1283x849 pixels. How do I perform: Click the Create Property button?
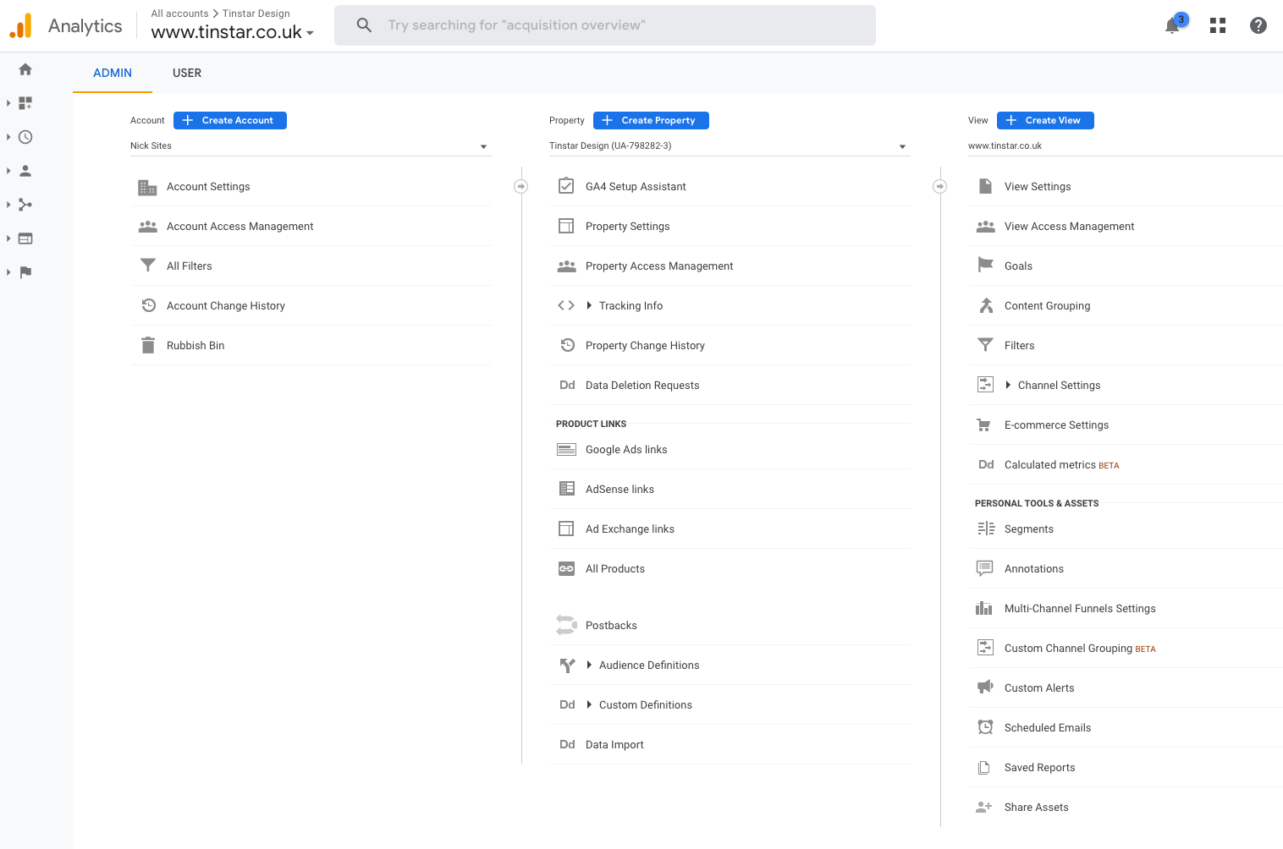click(651, 120)
